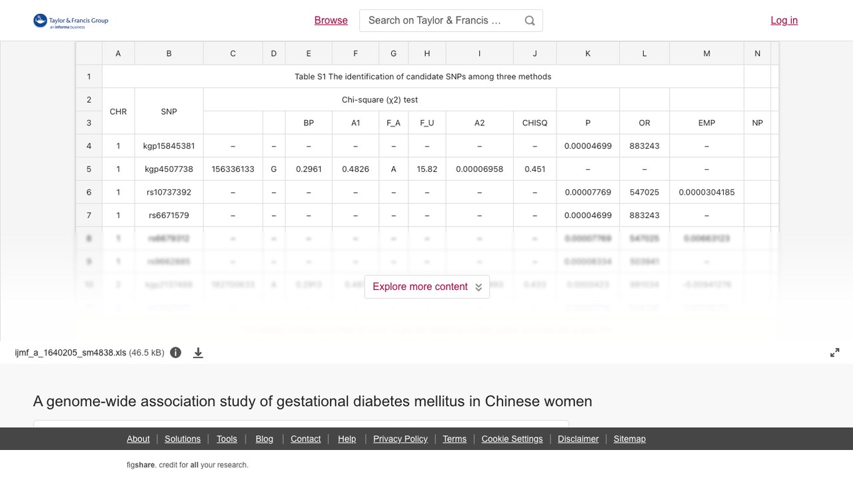Open the Blog footer link
Viewport: 853px width, 480px height.
264,439
